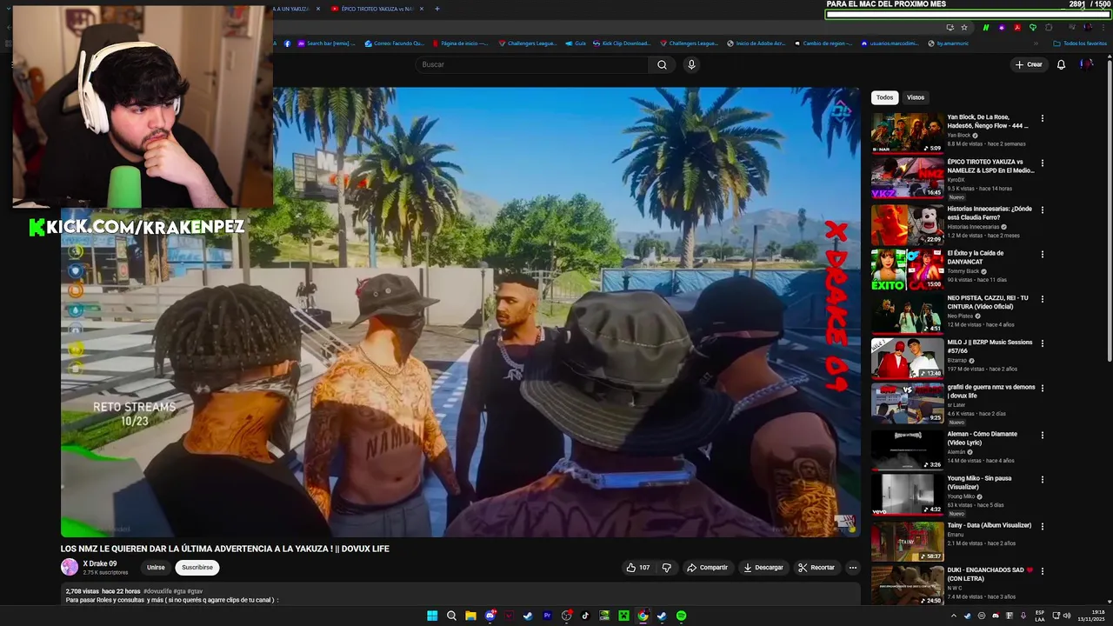Click the Unirse button
Viewport: 1113px width, 626px height.
pos(156,568)
